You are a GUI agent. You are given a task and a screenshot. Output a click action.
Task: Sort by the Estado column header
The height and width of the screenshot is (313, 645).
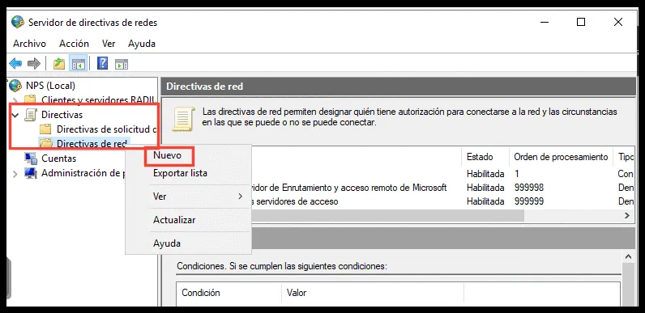485,157
